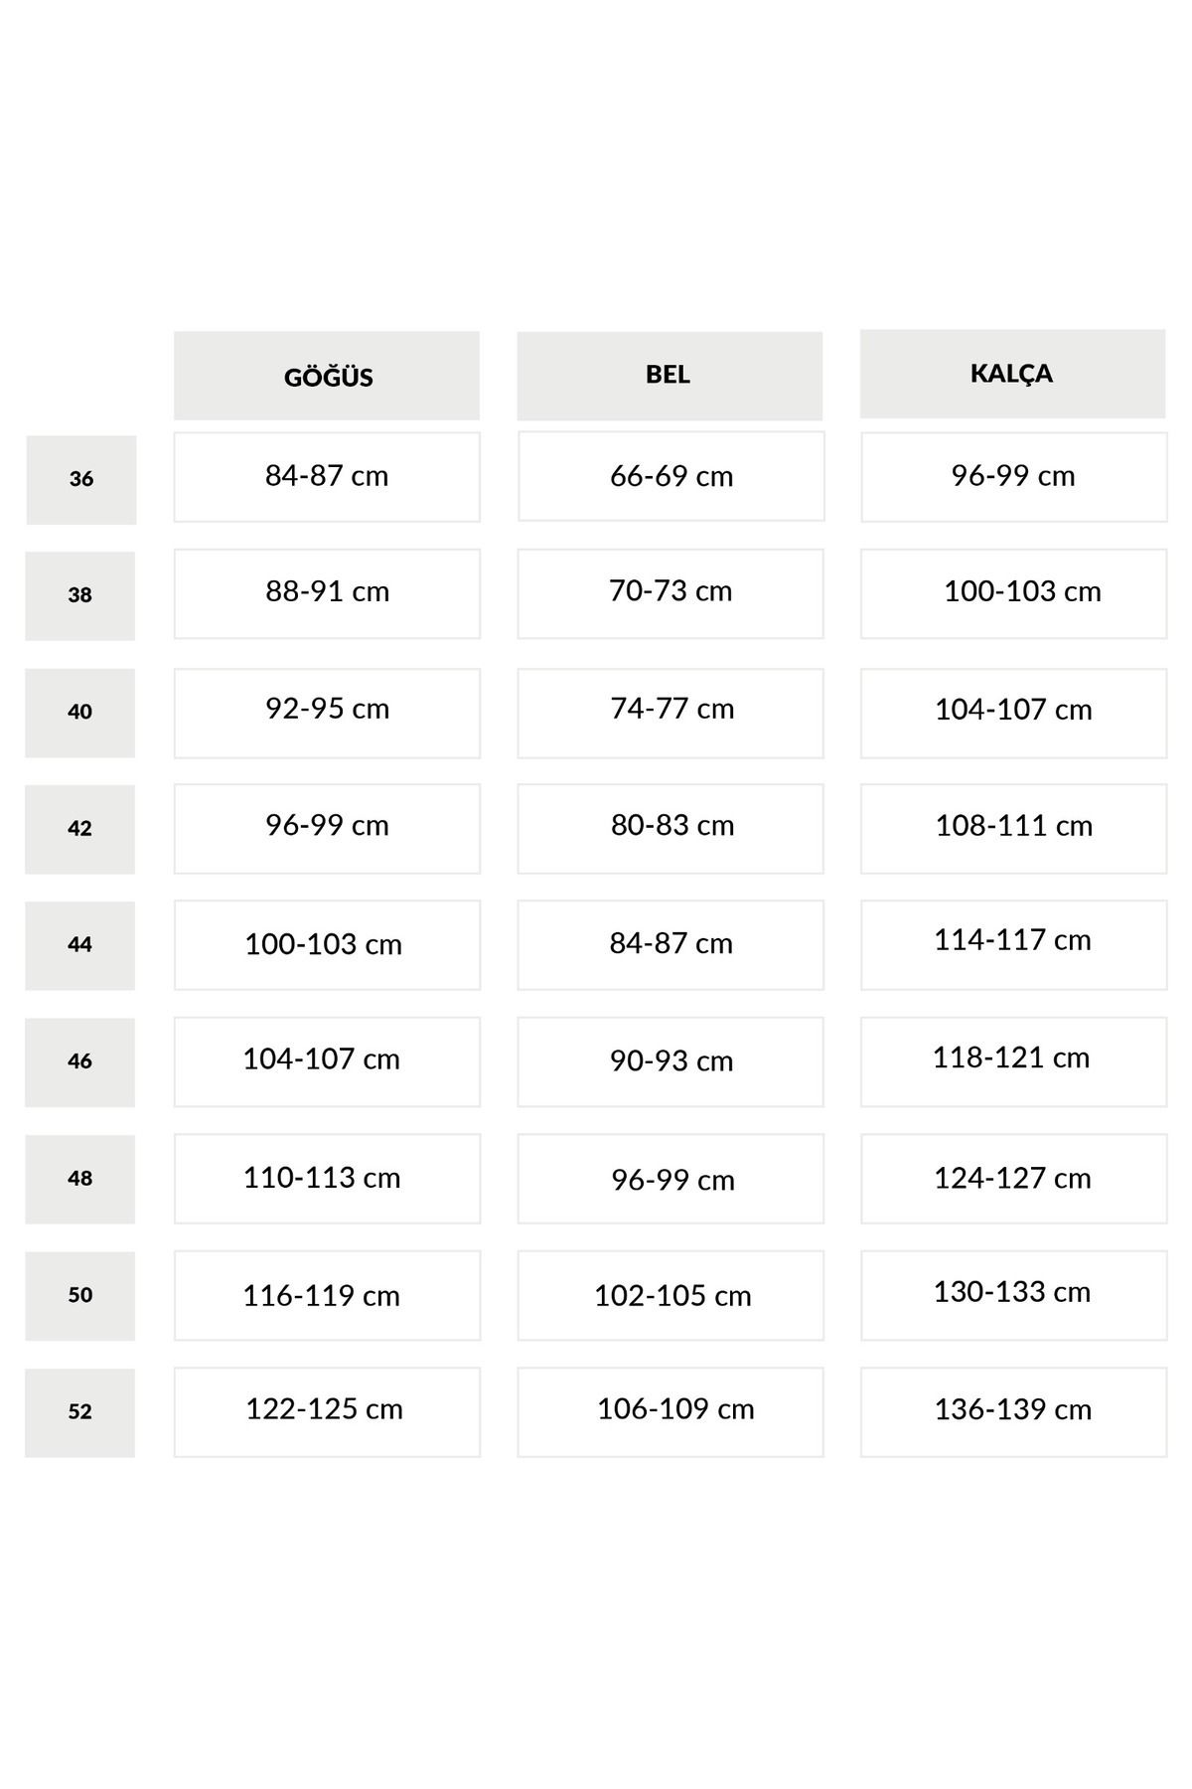Click the size 42 row label
The height and width of the screenshot is (1789, 1192).
[x=80, y=829]
